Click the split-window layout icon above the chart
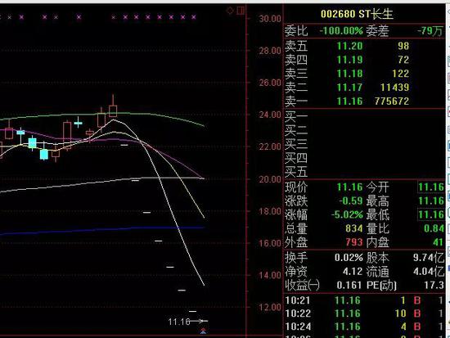The image size is (450, 338). tap(241, 11)
